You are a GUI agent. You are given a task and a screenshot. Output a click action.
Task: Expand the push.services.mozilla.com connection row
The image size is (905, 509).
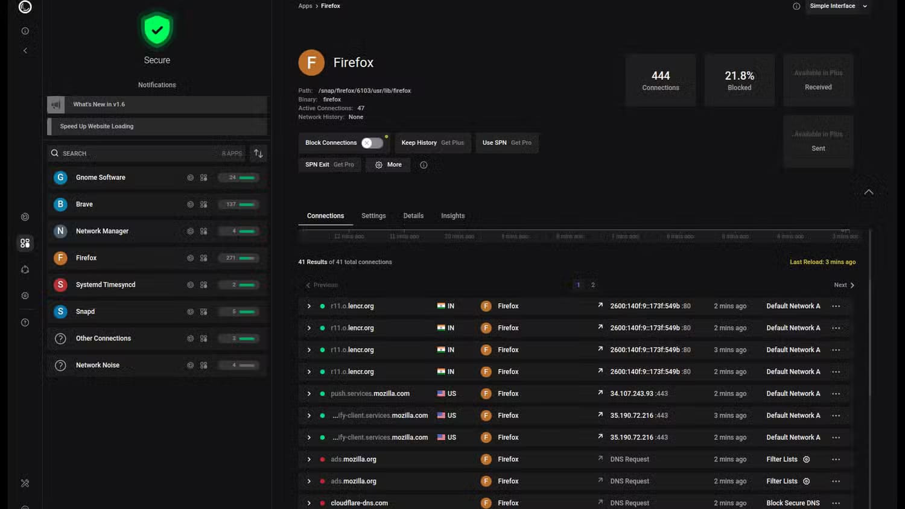309,394
